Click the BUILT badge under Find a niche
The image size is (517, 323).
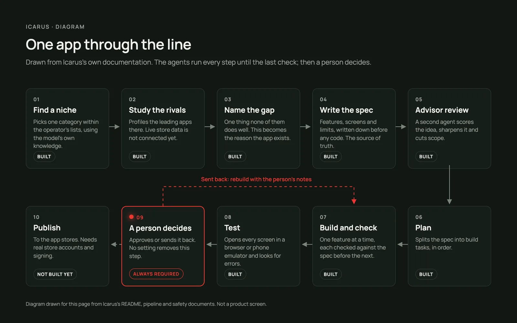[44, 157]
